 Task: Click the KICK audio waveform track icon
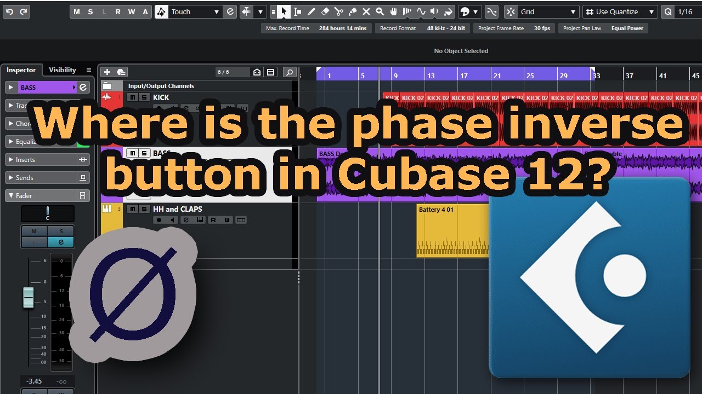107,97
